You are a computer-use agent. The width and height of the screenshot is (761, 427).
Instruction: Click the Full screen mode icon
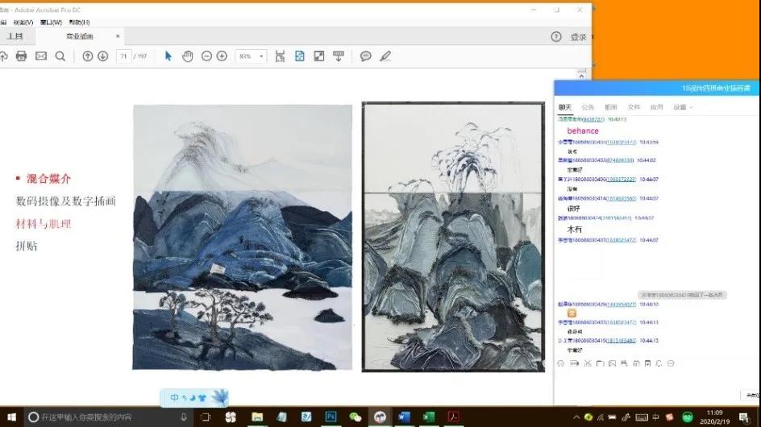319,56
